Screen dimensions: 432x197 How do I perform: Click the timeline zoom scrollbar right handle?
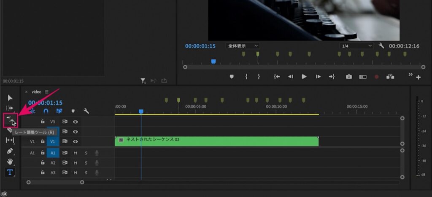click(82, 182)
